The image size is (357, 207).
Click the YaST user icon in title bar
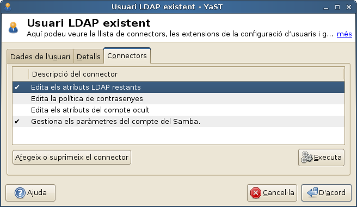pos(8,7)
